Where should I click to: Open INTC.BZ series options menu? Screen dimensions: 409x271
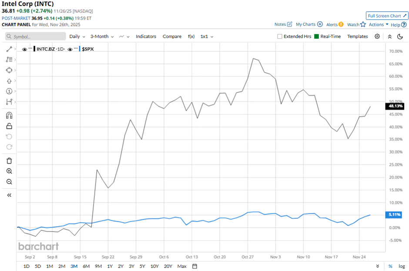click(30, 48)
